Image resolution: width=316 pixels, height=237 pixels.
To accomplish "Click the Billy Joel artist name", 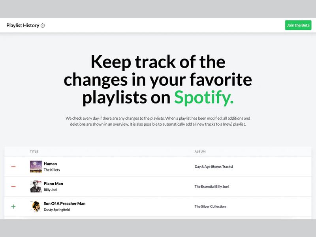I will (50, 189).
